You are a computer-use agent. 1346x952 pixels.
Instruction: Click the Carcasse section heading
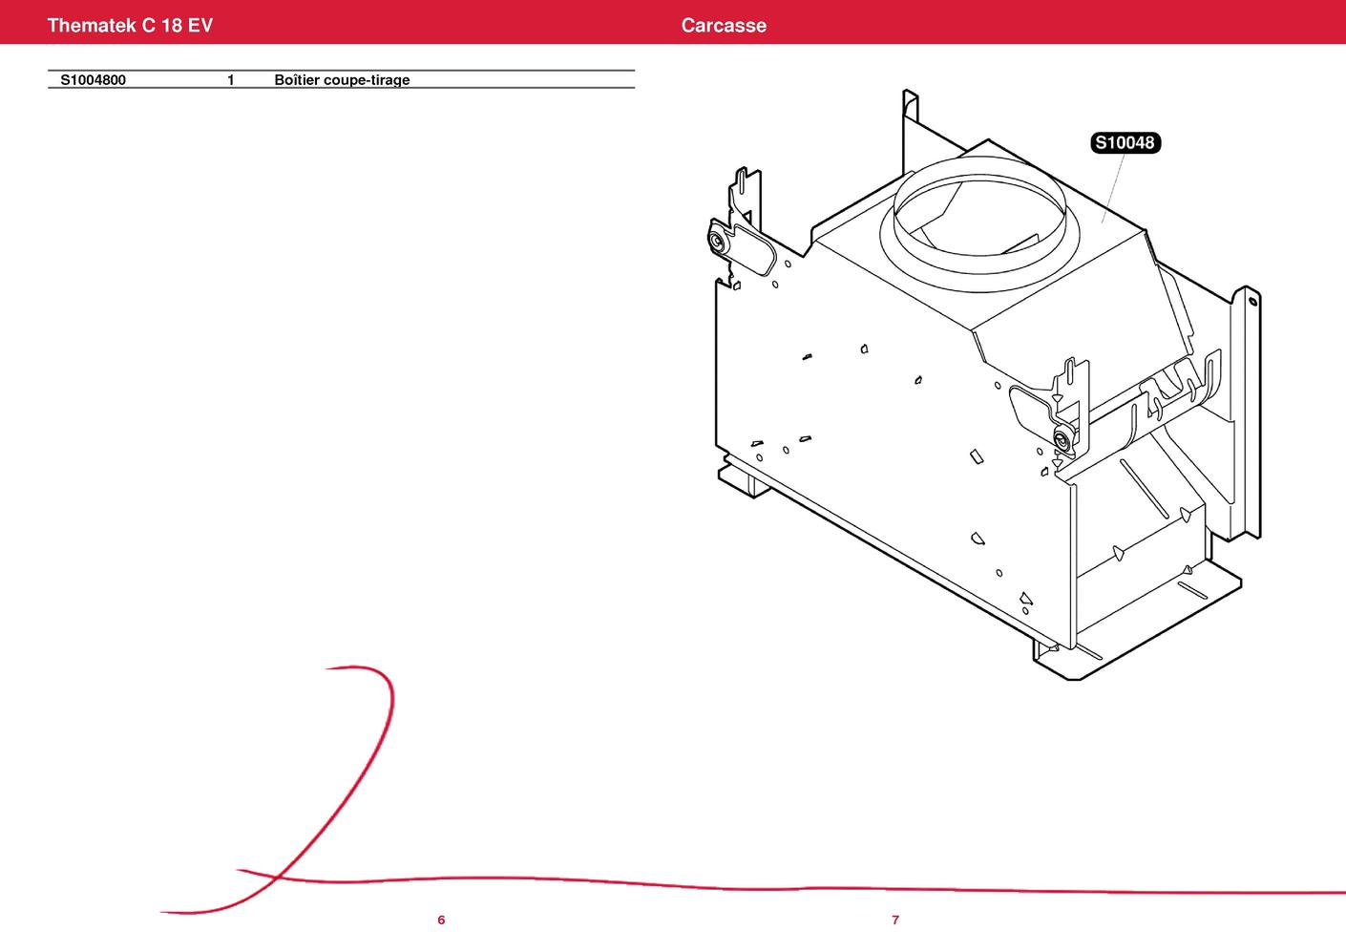tap(723, 26)
